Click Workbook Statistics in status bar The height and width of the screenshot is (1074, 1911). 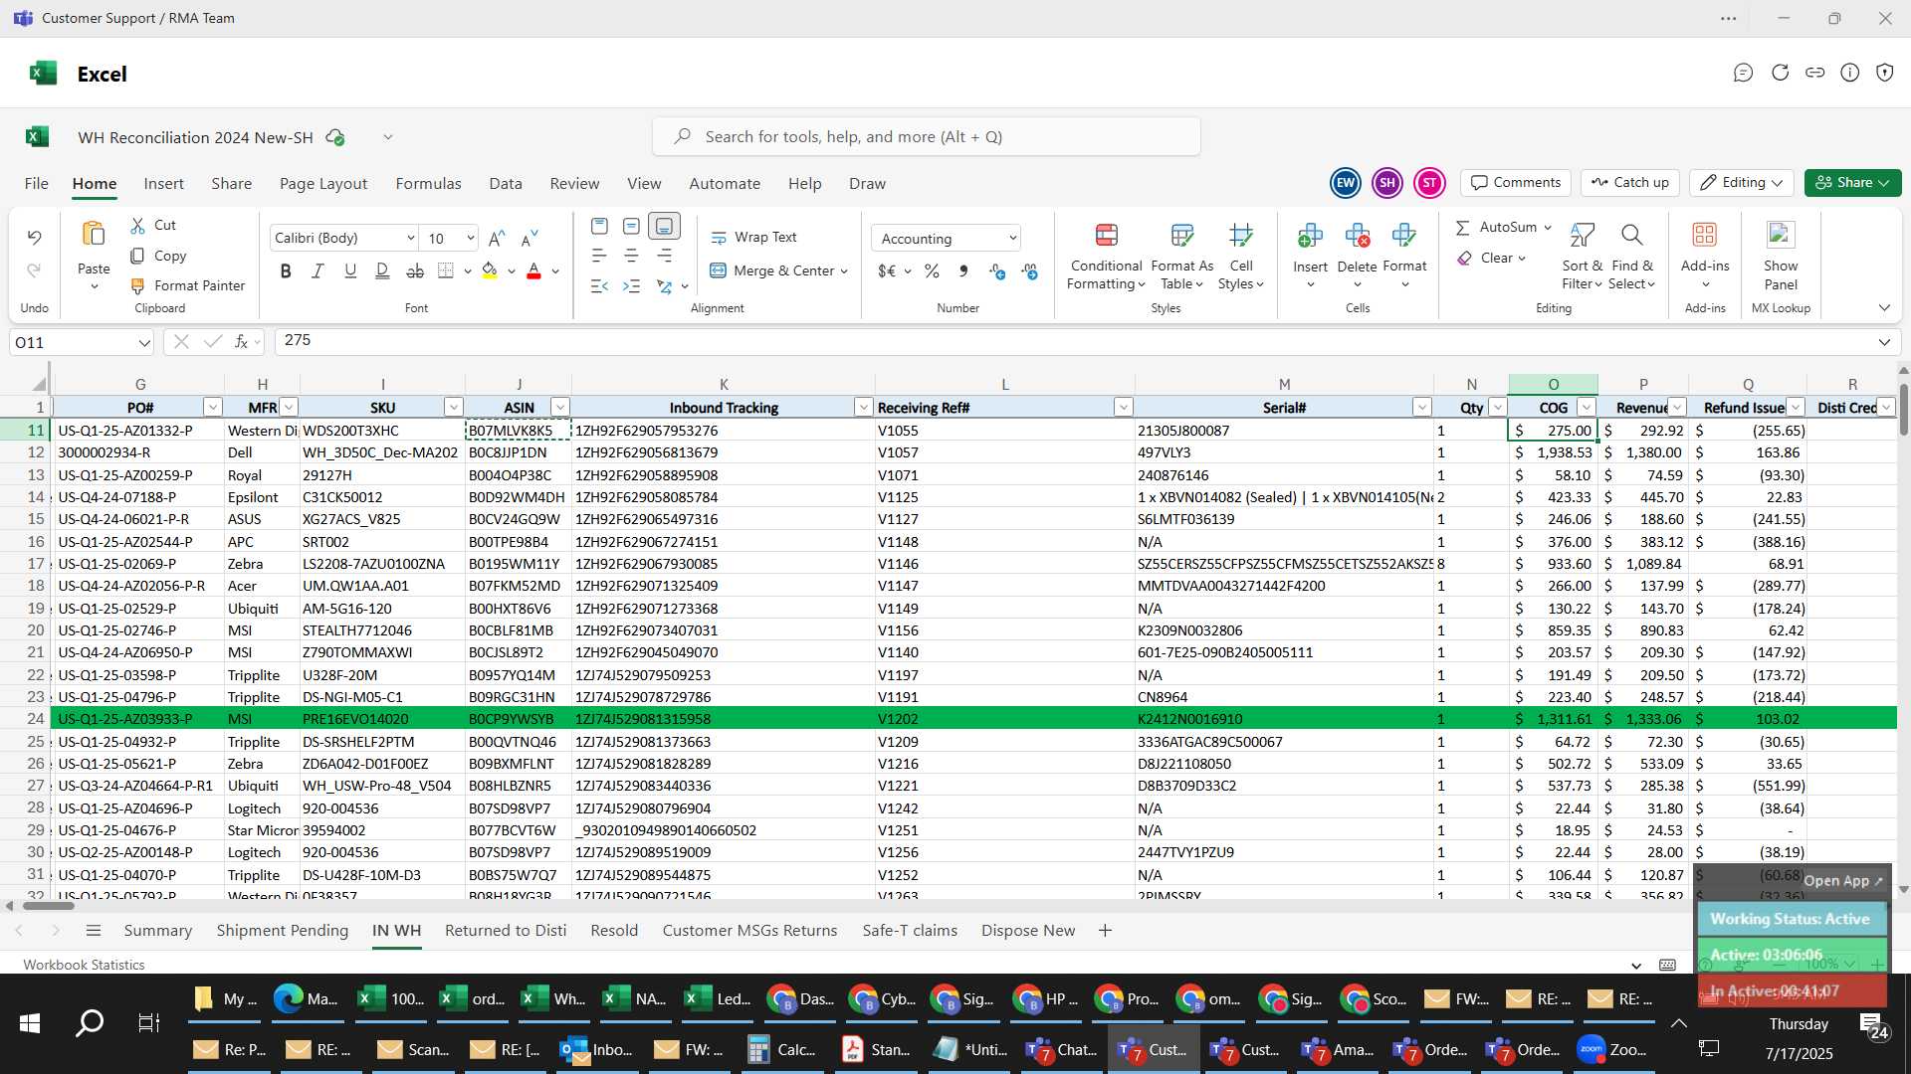tap(84, 965)
